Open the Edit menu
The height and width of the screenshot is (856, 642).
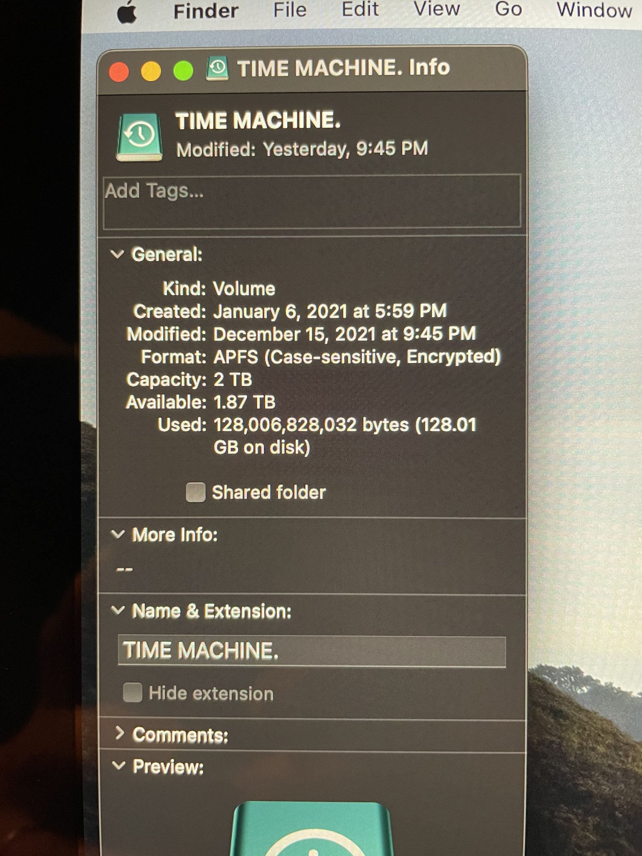[360, 10]
